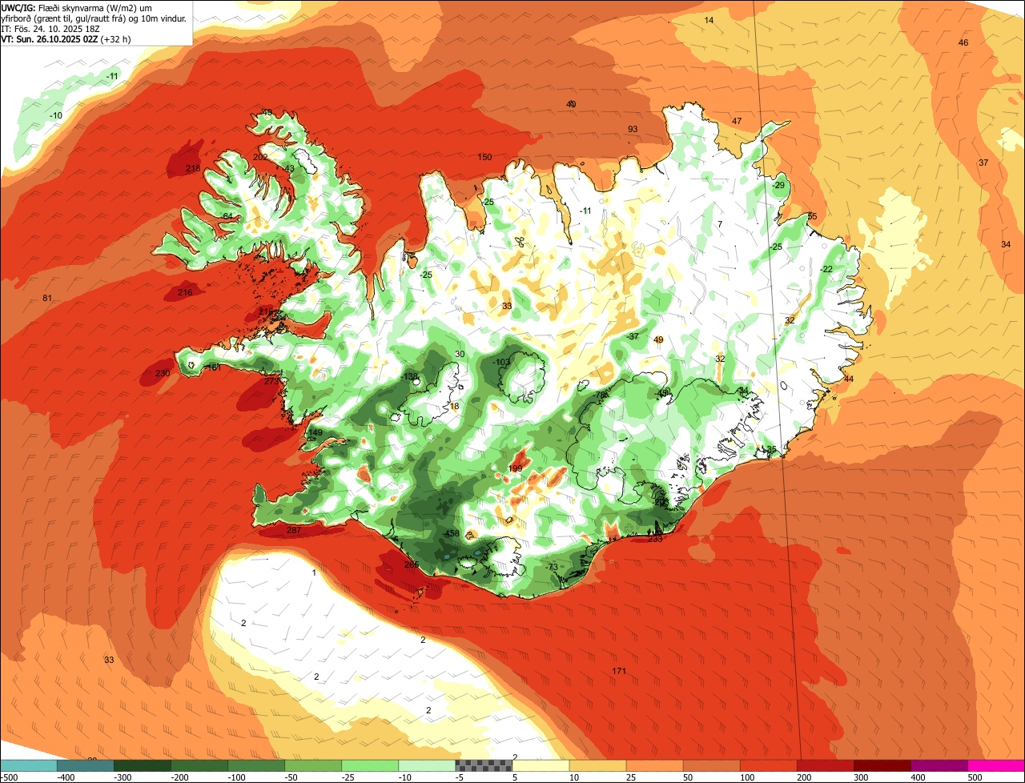Viewport: 1025px width, 783px height.
Task: Click the '202' value in the northern Westfjords
Action: [x=260, y=157]
